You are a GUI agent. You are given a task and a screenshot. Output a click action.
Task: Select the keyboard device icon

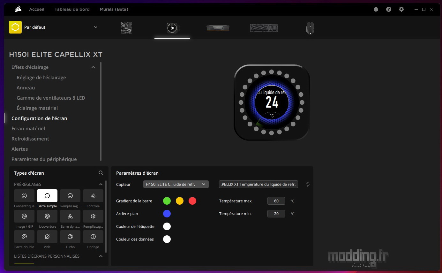[x=264, y=28]
